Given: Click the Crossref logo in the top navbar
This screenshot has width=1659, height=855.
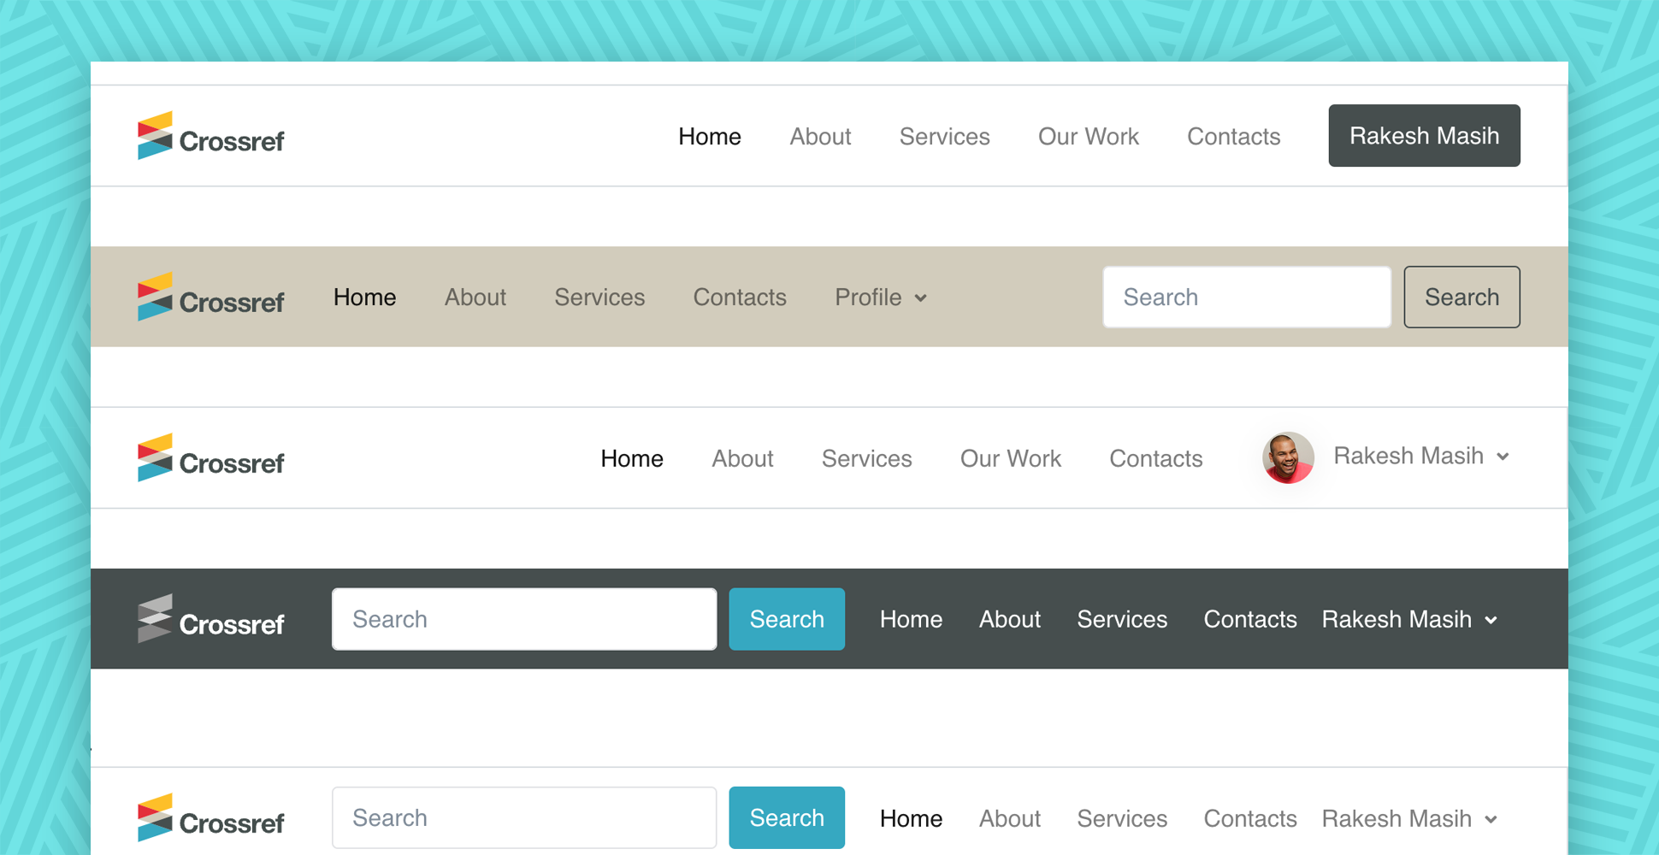Looking at the screenshot, I should tap(210, 136).
